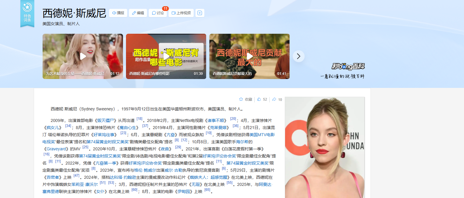The width and height of the screenshot is (464, 198).
Task: Open citation reference [10]
Action: [x=209, y=133]
